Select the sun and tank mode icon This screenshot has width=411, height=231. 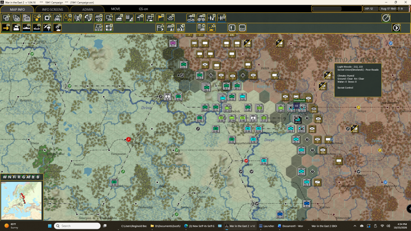point(58,28)
